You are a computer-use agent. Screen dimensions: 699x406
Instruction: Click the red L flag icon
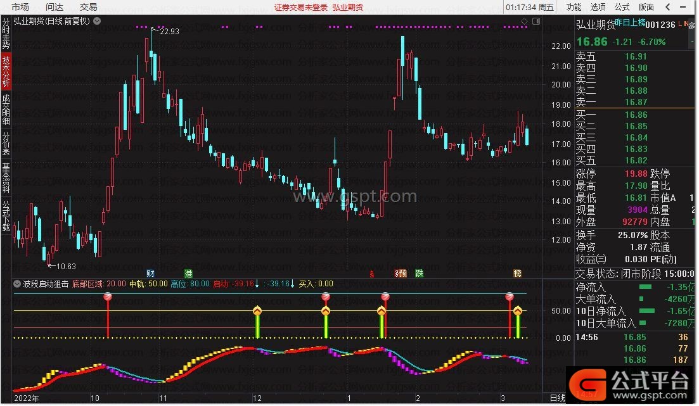tap(680, 23)
